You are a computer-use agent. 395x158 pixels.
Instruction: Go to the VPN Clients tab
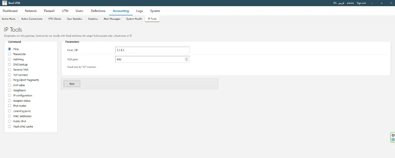[55, 18]
